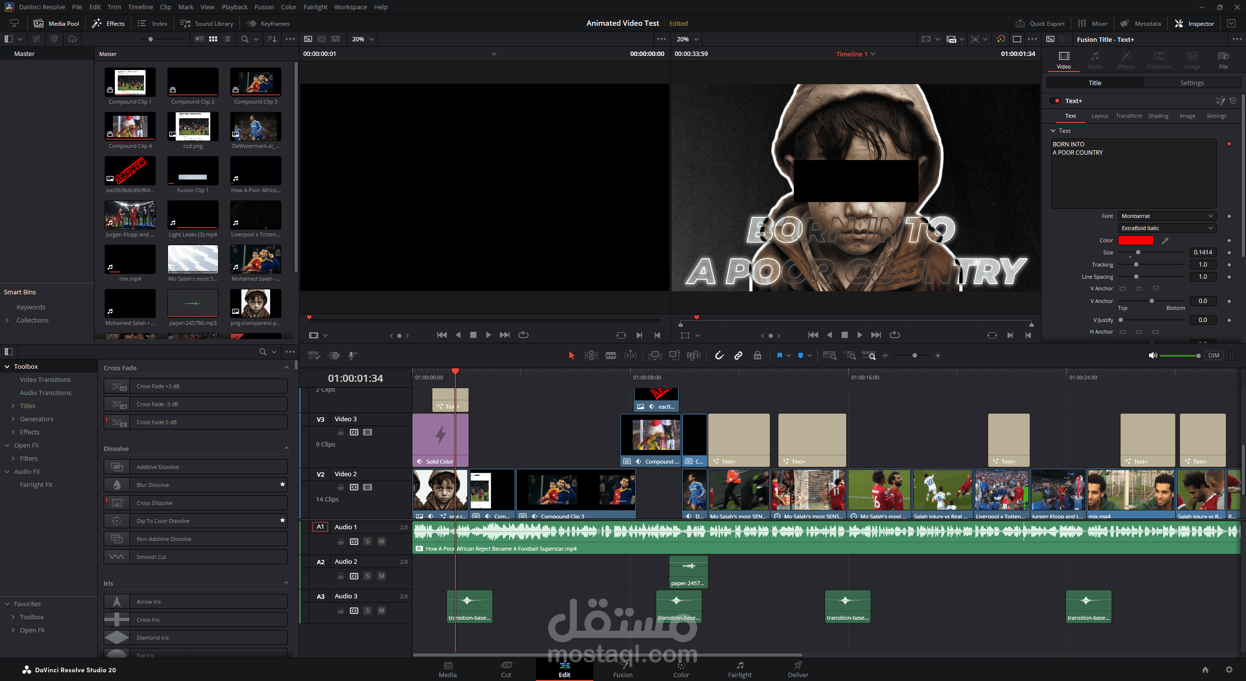This screenshot has width=1246, height=681.
Task: Play the timeline viewer forward
Action: tap(860, 335)
